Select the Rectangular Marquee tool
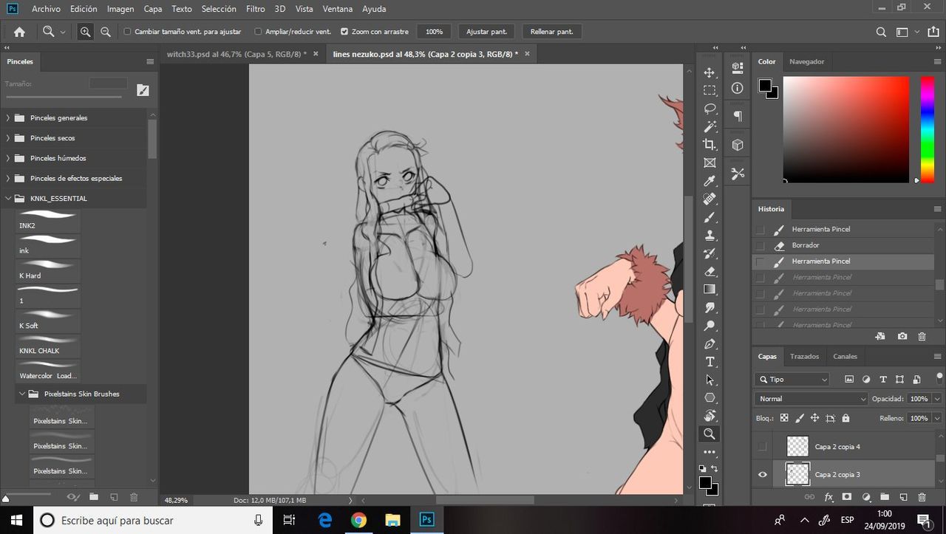 709,90
